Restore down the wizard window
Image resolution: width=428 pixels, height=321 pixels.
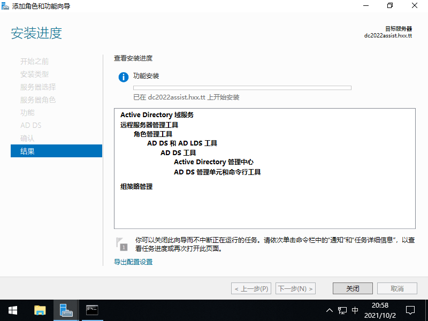pos(390,6)
